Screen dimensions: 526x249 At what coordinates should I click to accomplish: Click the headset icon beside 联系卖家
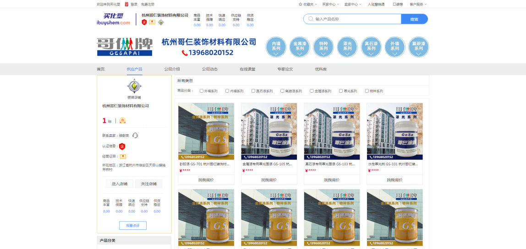click(x=135, y=136)
